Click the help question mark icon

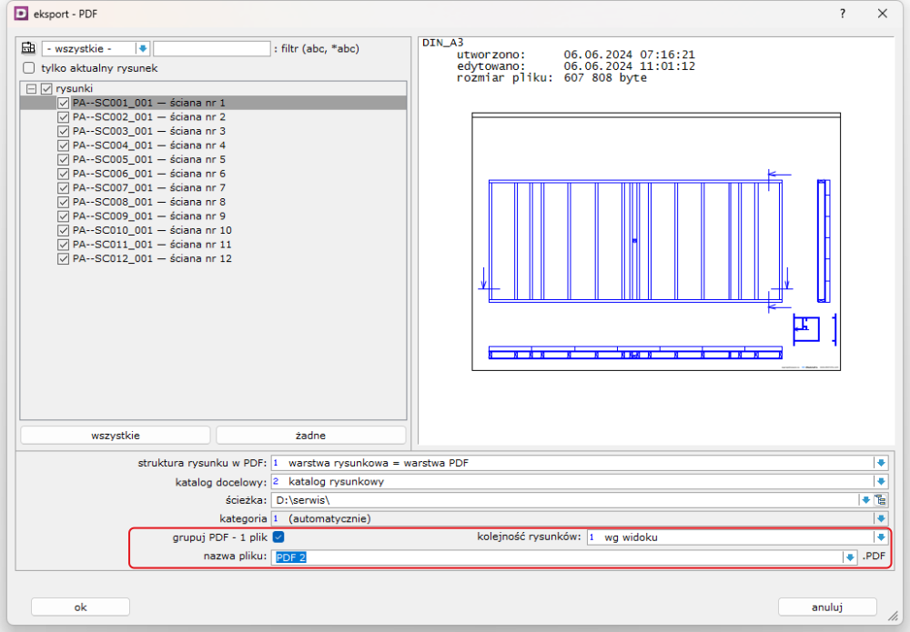(x=843, y=14)
